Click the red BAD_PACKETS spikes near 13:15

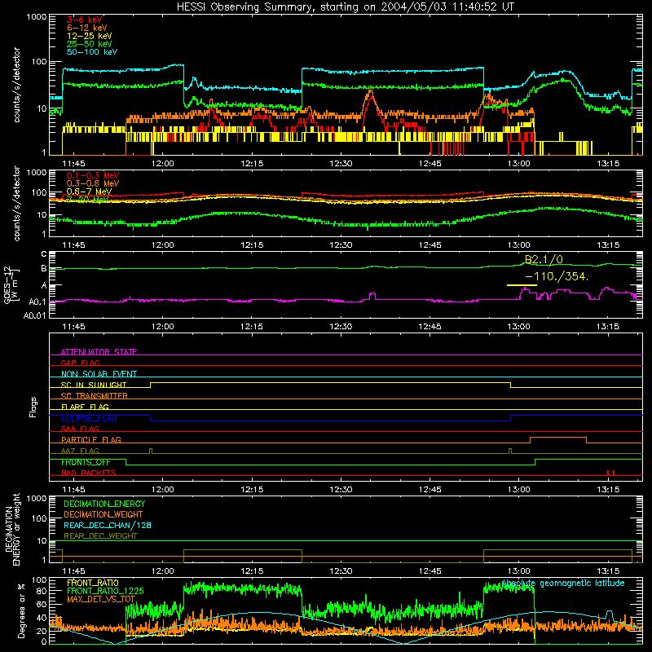tap(610, 473)
